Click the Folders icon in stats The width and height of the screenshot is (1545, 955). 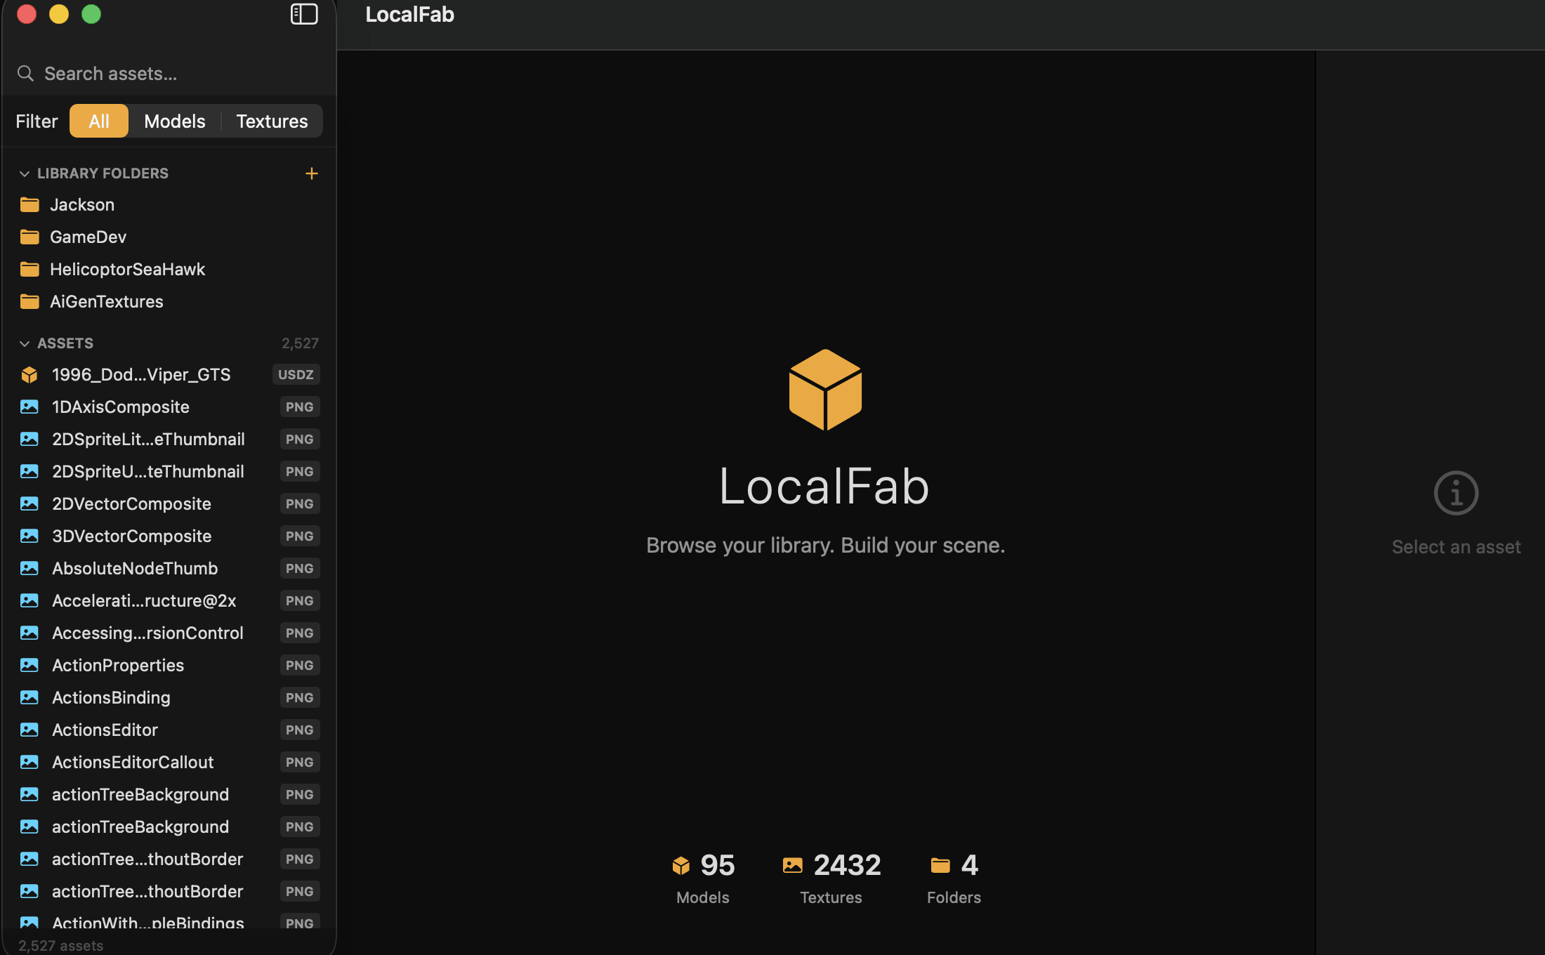940,865
